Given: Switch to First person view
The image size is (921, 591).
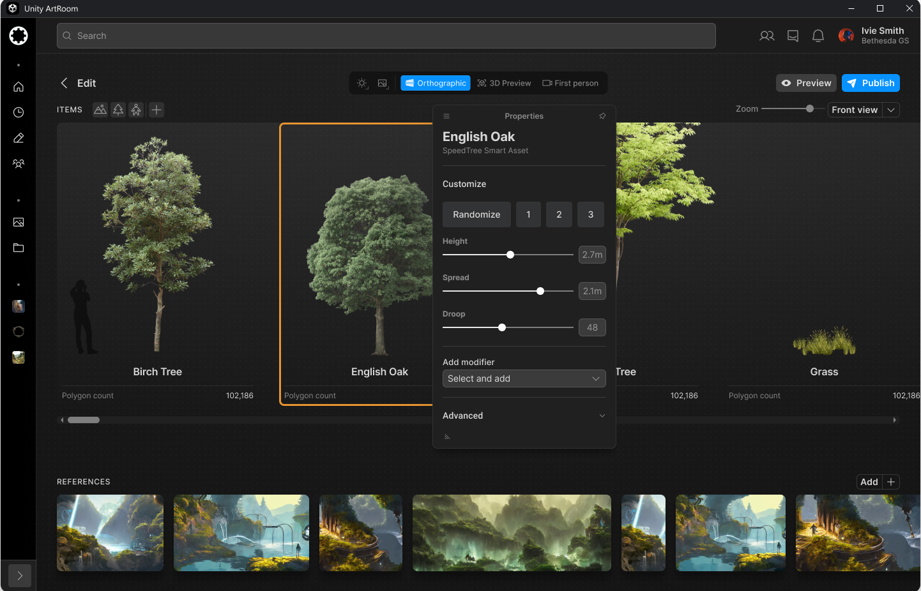Looking at the screenshot, I should tap(570, 84).
